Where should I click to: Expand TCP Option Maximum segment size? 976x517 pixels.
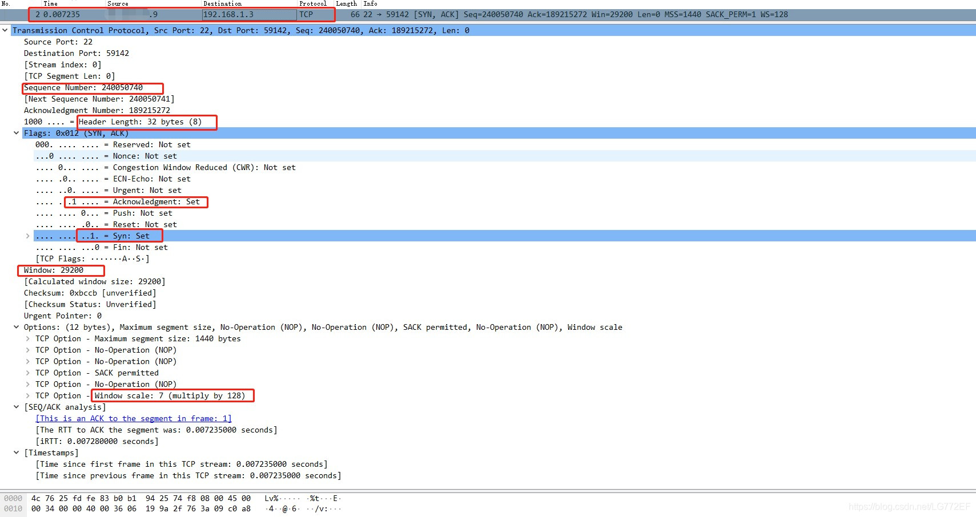(x=27, y=338)
